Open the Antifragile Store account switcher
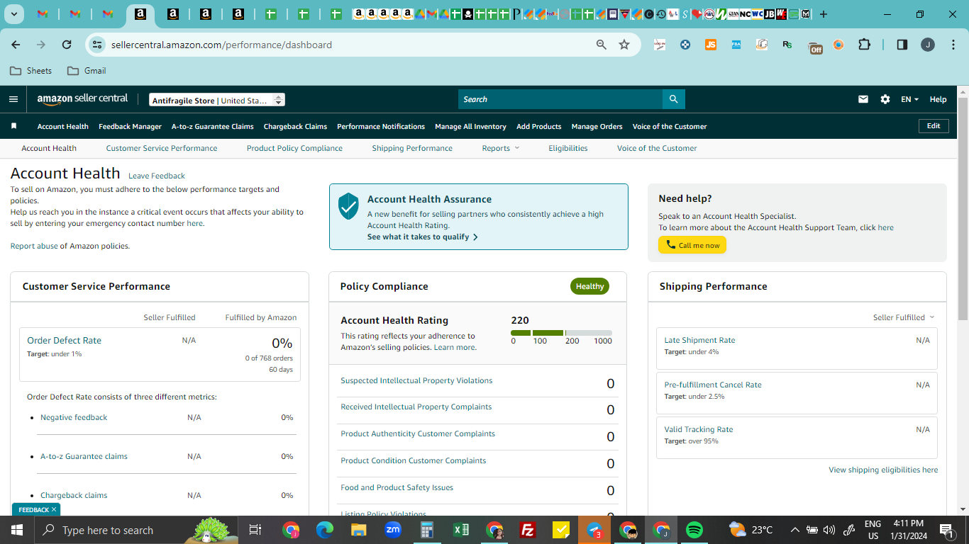The height and width of the screenshot is (544, 969). [x=217, y=100]
